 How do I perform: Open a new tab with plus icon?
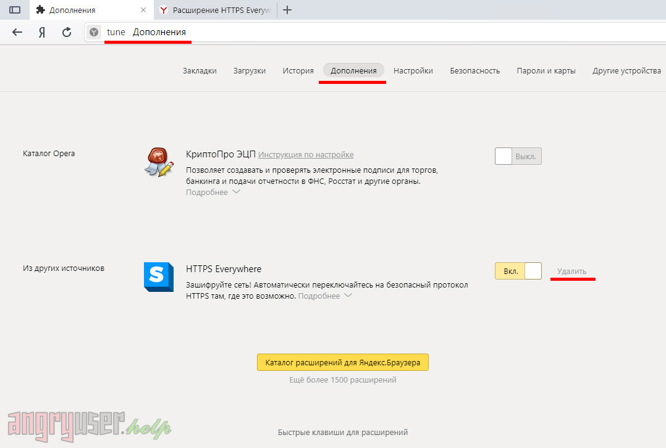pos(287,10)
